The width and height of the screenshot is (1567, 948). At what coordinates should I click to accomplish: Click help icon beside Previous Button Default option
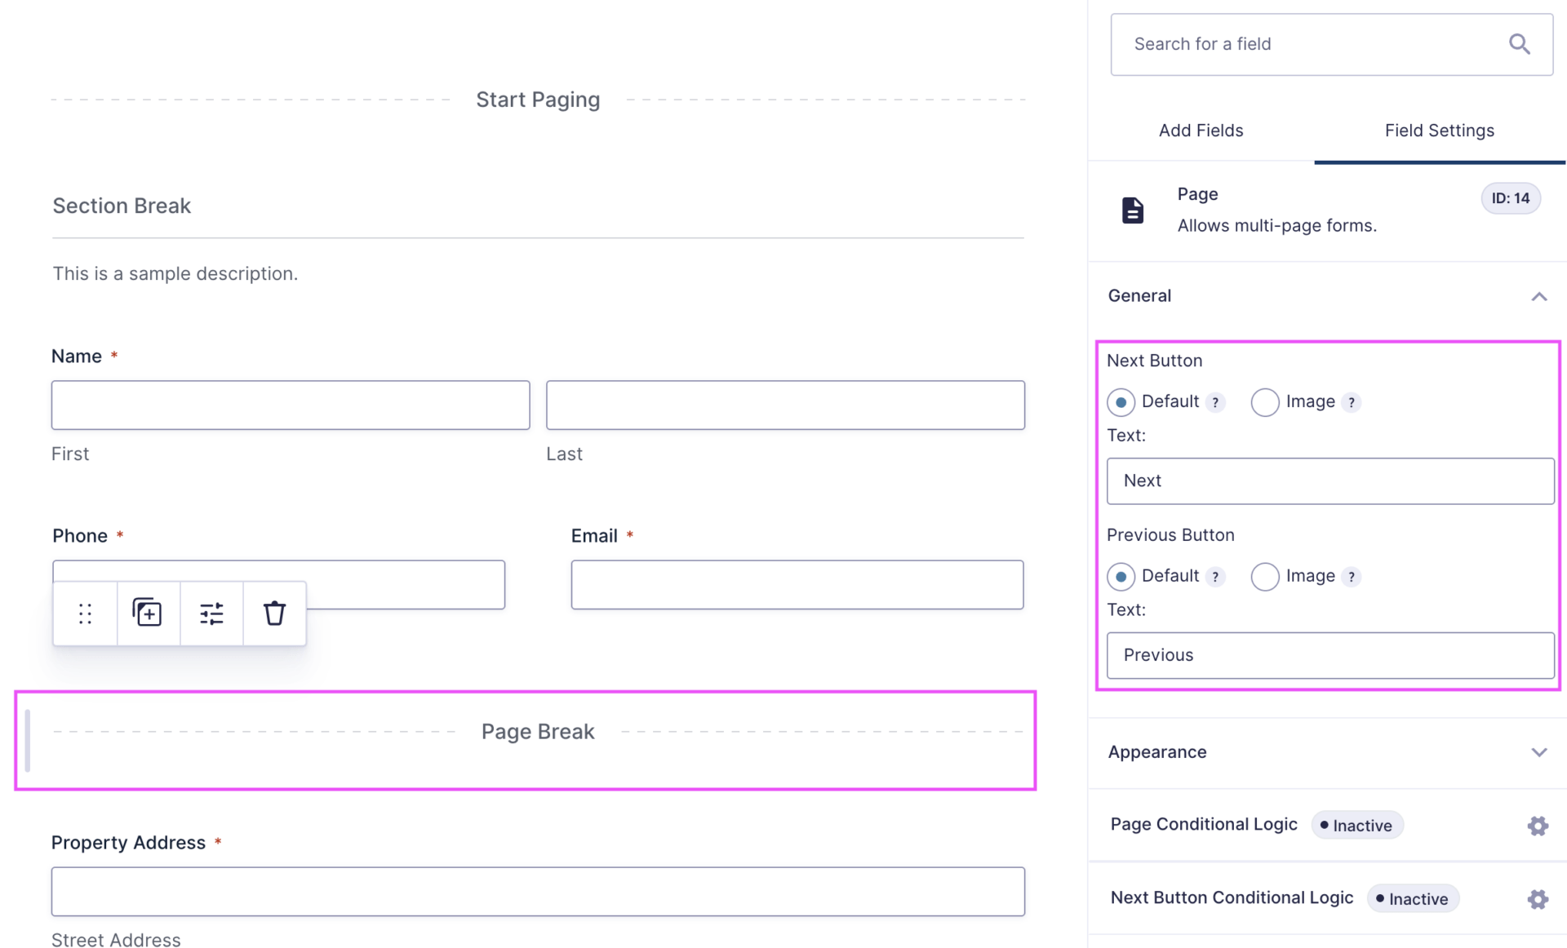pos(1215,577)
